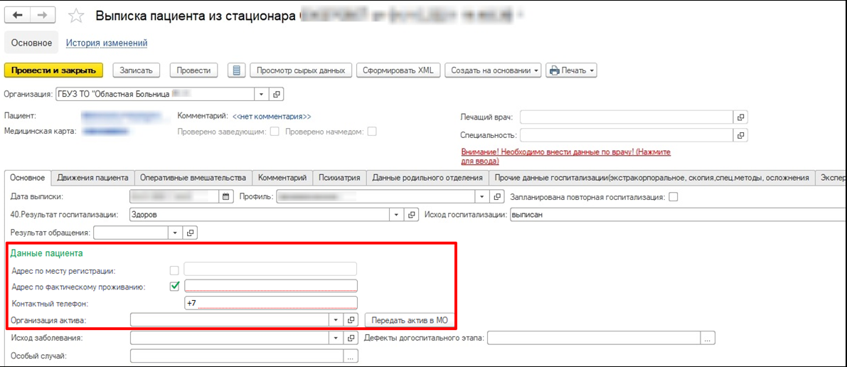Click the Контактный телефон input field
This screenshot has height=367, width=847.
[270, 303]
